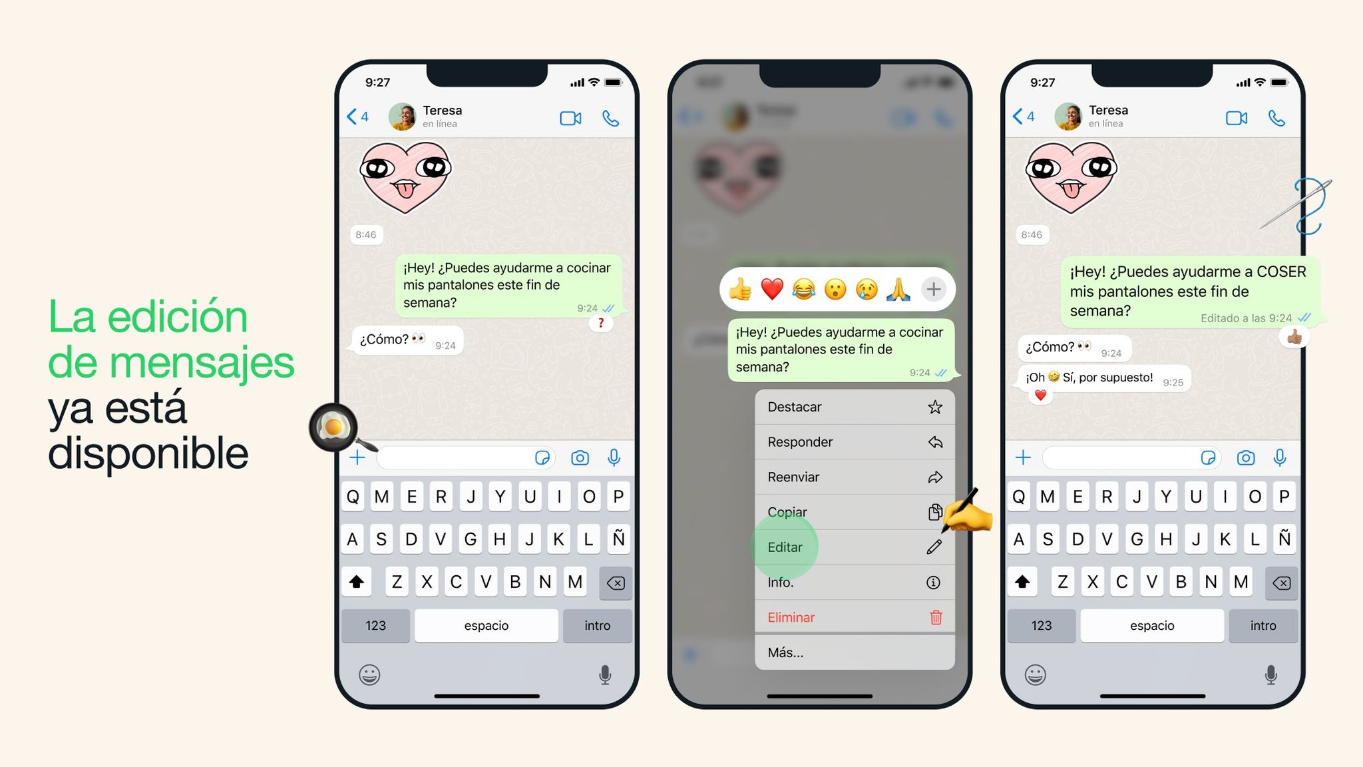Tap the camera icon in message input bar

coord(580,457)
